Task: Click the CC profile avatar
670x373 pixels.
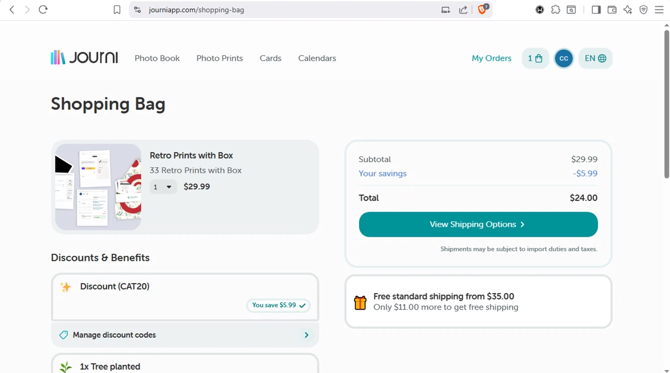Action: click(564, 59)
